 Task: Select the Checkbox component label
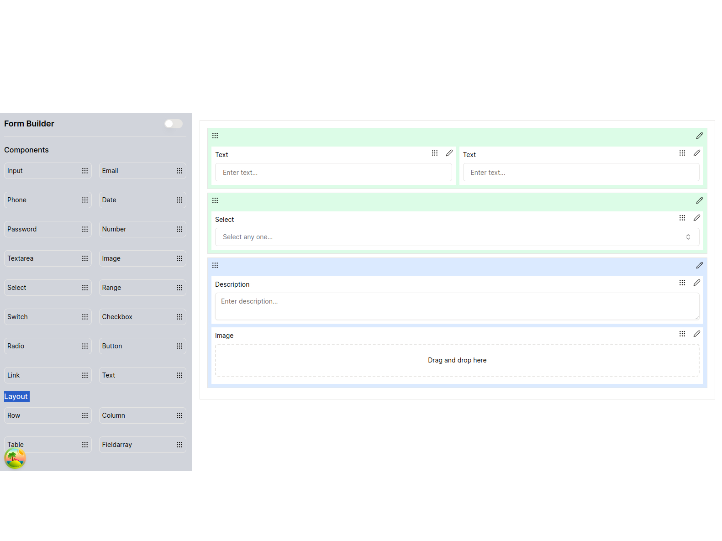117,317
